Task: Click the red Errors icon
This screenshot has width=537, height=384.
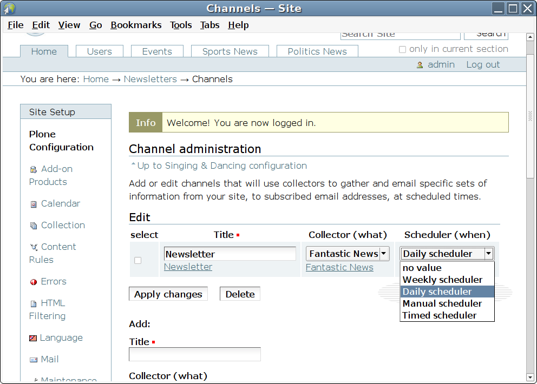Action: 34,282
